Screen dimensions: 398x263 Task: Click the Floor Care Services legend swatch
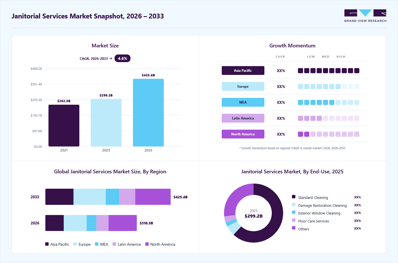point(294,220)
